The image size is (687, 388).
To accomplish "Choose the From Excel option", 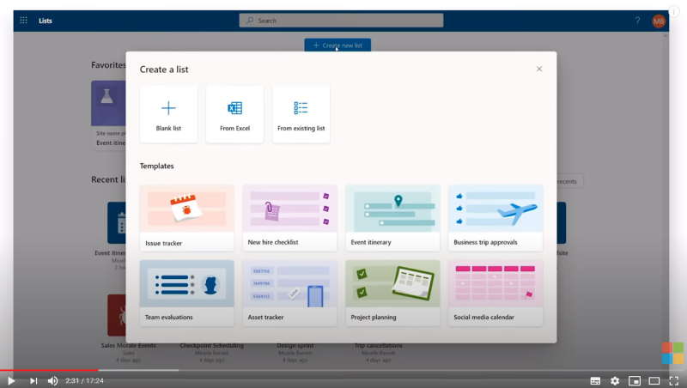I will tap(234, 114).
